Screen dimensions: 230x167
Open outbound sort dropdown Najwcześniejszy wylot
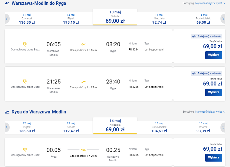pyautogui.click(x=210, y=3)
